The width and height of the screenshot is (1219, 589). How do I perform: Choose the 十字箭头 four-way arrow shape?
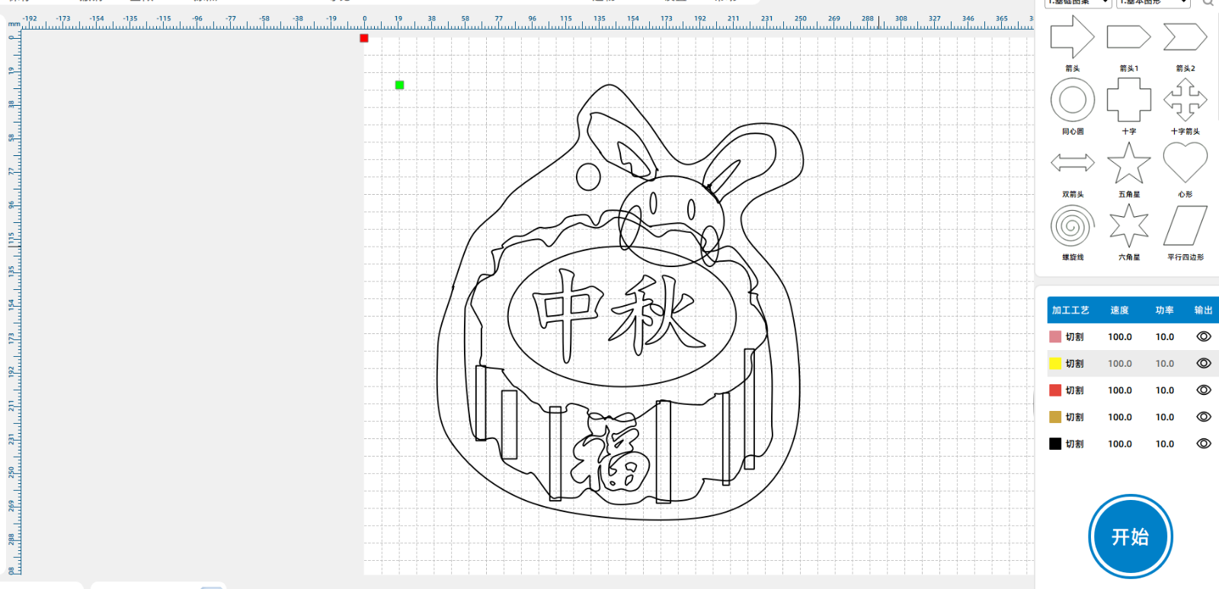point(1185,100)
